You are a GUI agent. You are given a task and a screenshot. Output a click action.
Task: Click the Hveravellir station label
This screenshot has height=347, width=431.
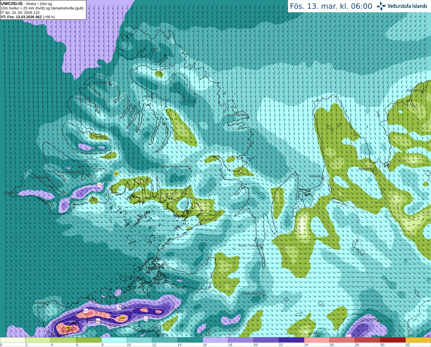pos(369,319)
